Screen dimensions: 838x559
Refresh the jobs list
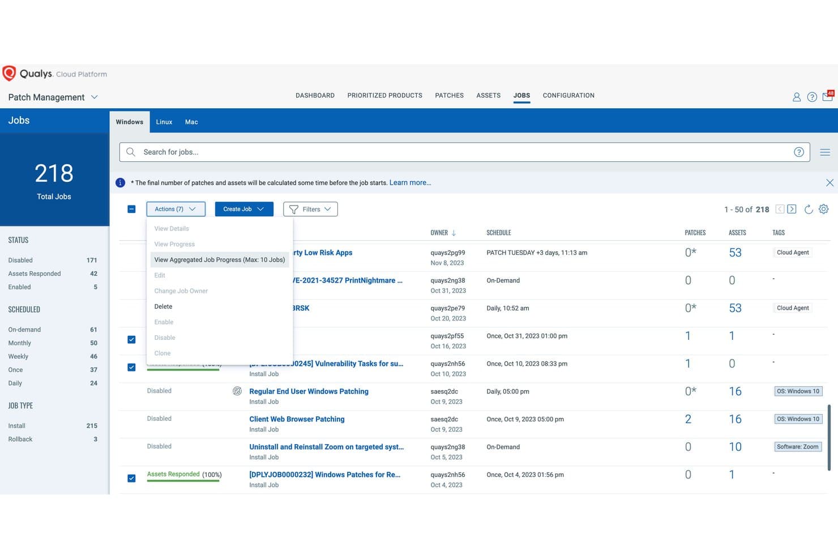809,209
